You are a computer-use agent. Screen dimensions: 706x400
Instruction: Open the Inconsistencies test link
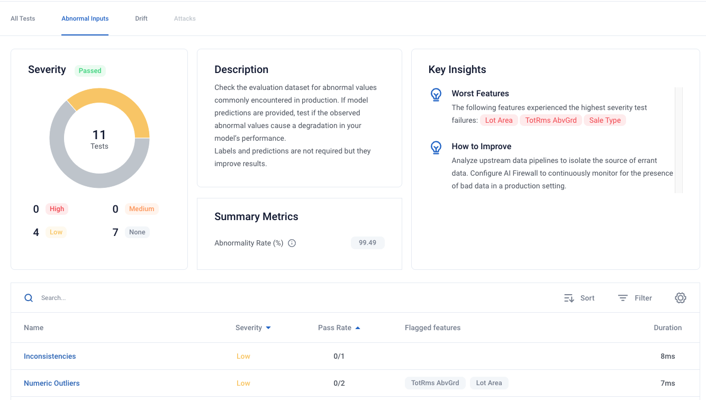[50, 356]
